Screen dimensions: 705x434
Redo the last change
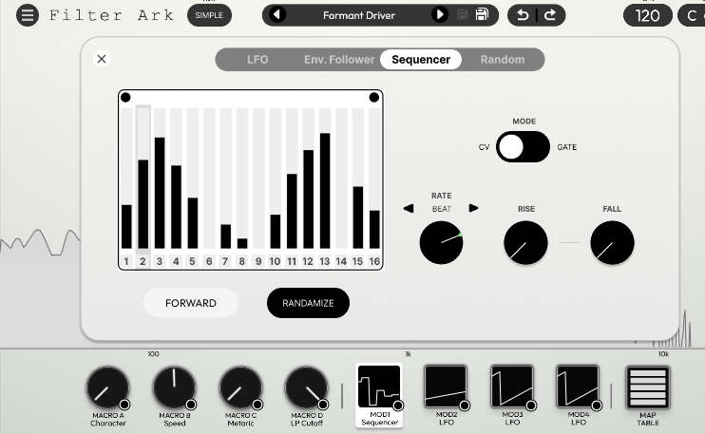550,15
